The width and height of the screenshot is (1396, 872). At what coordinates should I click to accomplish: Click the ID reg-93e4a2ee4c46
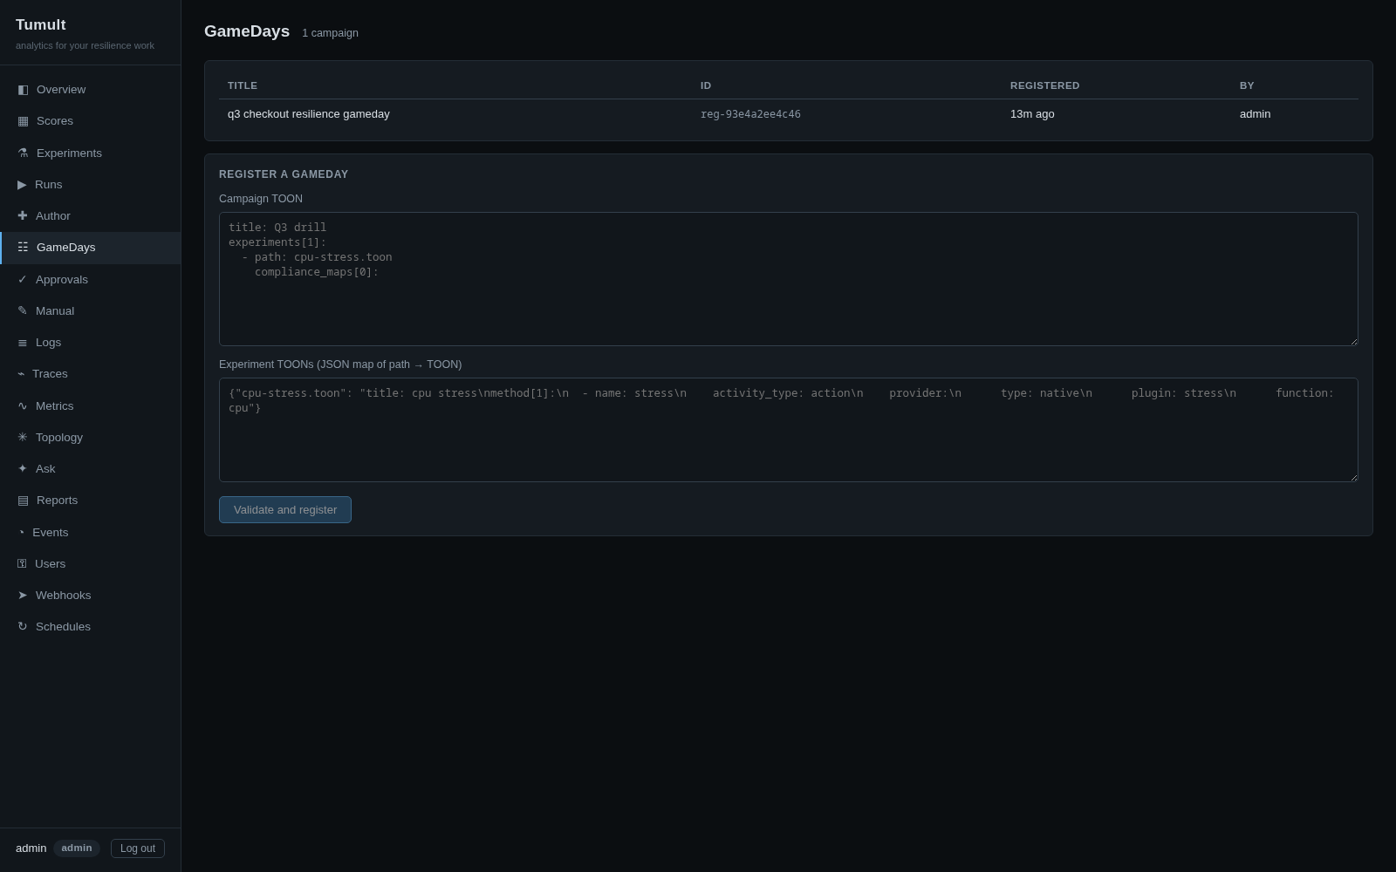[x=750, y=114]
